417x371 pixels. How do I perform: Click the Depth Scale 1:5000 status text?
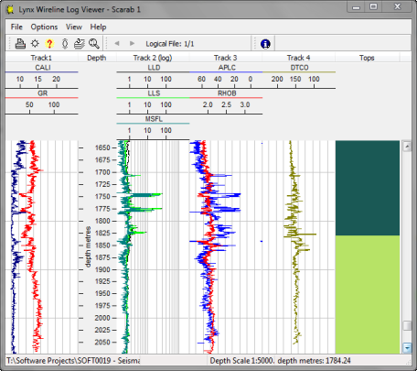(x=242, y=361)
